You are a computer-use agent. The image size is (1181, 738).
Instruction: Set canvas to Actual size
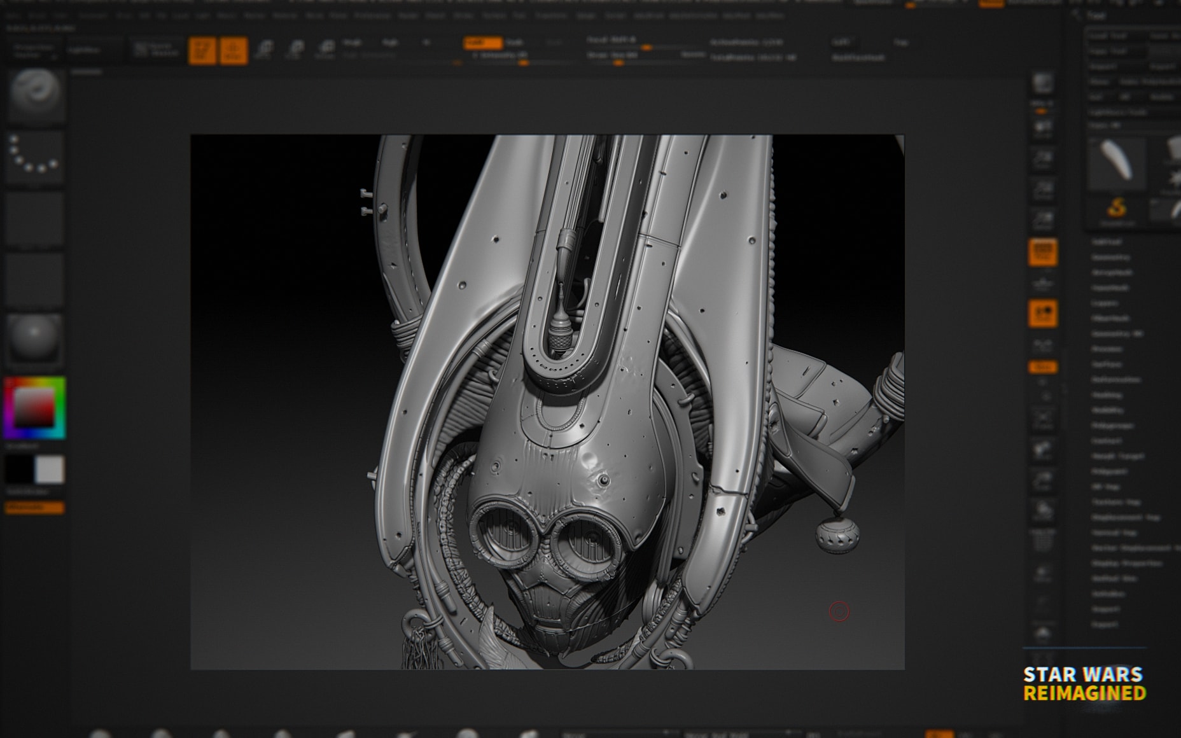click(x=1042, y=190)
